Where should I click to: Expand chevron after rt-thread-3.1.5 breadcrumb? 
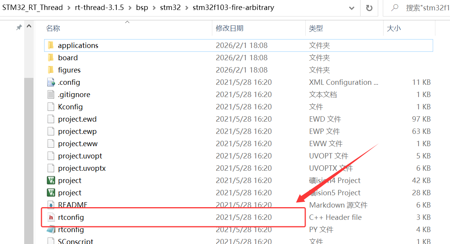tap(130, 8)
